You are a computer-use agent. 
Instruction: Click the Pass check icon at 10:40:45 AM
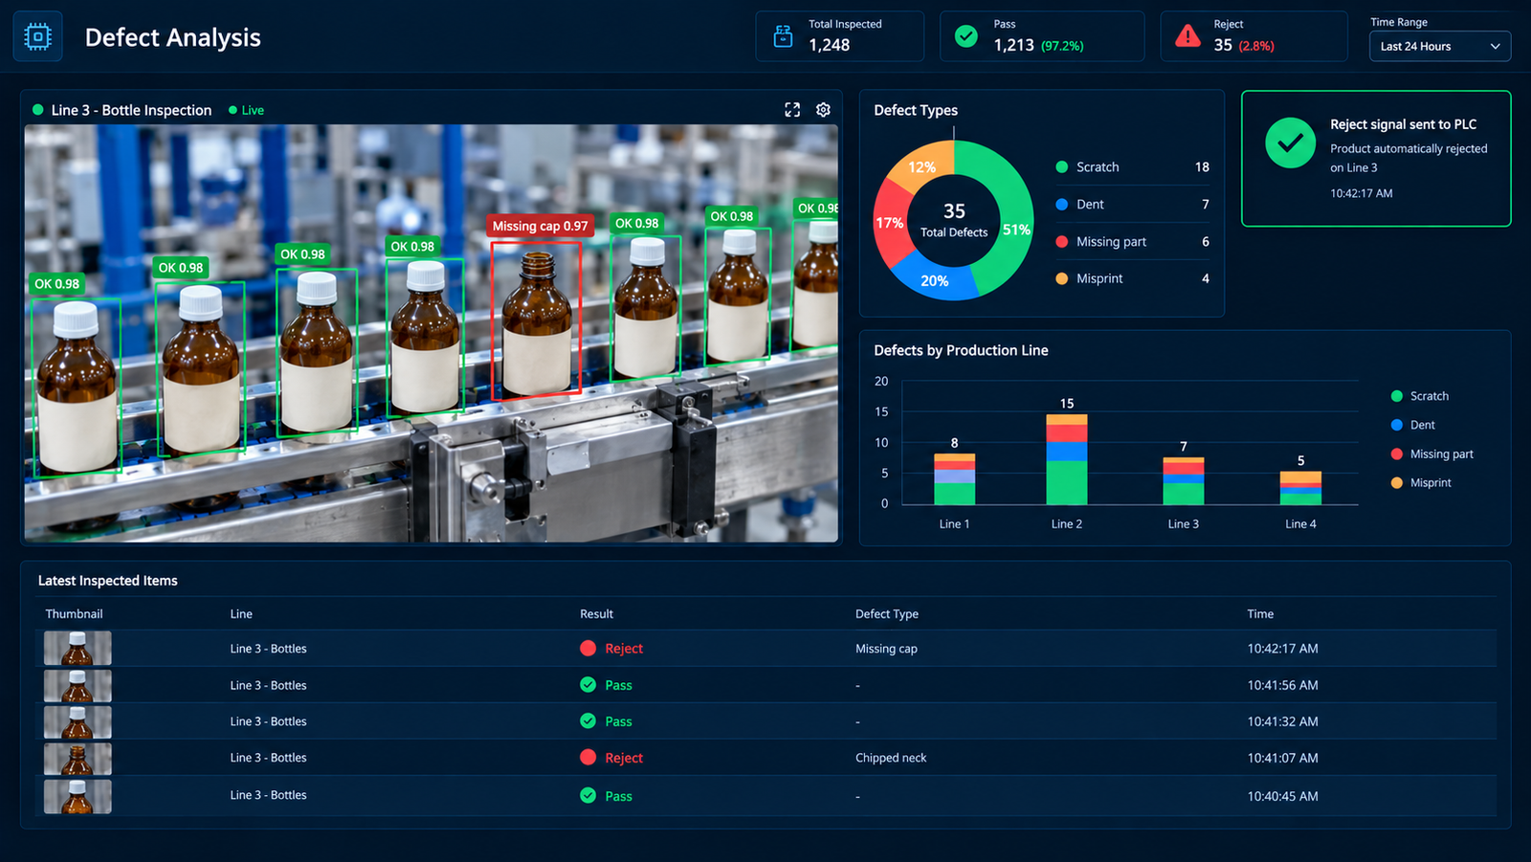[x=588, y=795]
